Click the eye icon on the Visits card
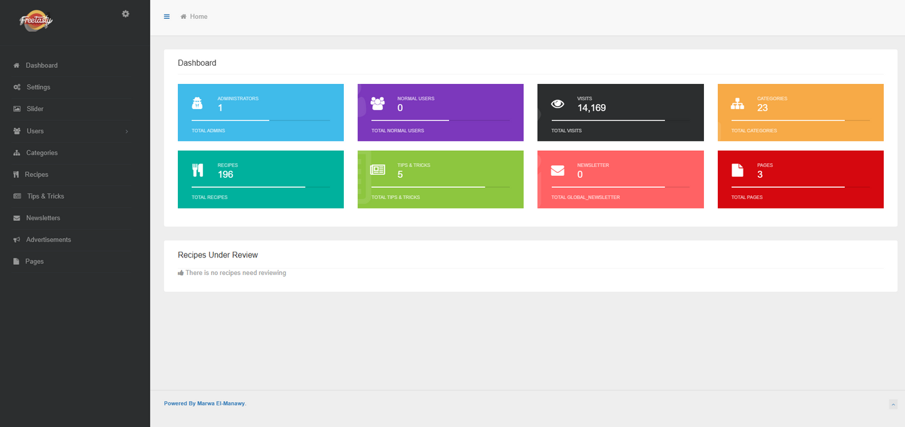The image size is (905, 427). coord(557,103)
